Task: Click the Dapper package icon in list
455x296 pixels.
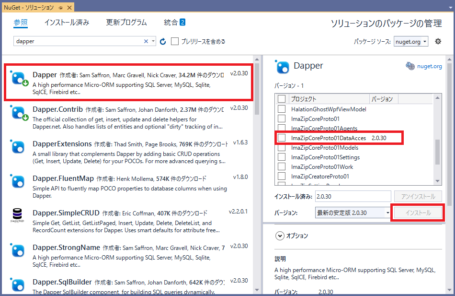Action: point(19,79)
